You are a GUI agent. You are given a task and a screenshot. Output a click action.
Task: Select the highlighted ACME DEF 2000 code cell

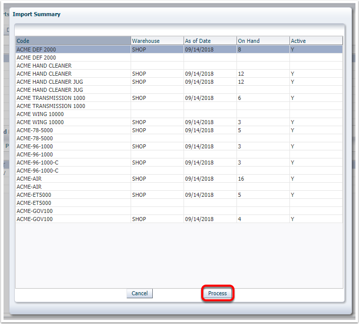73,49
